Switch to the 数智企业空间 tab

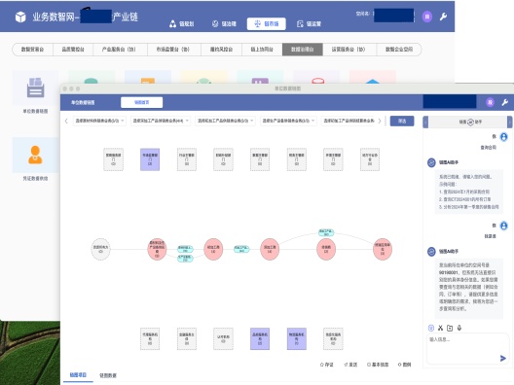coord(398,50)
